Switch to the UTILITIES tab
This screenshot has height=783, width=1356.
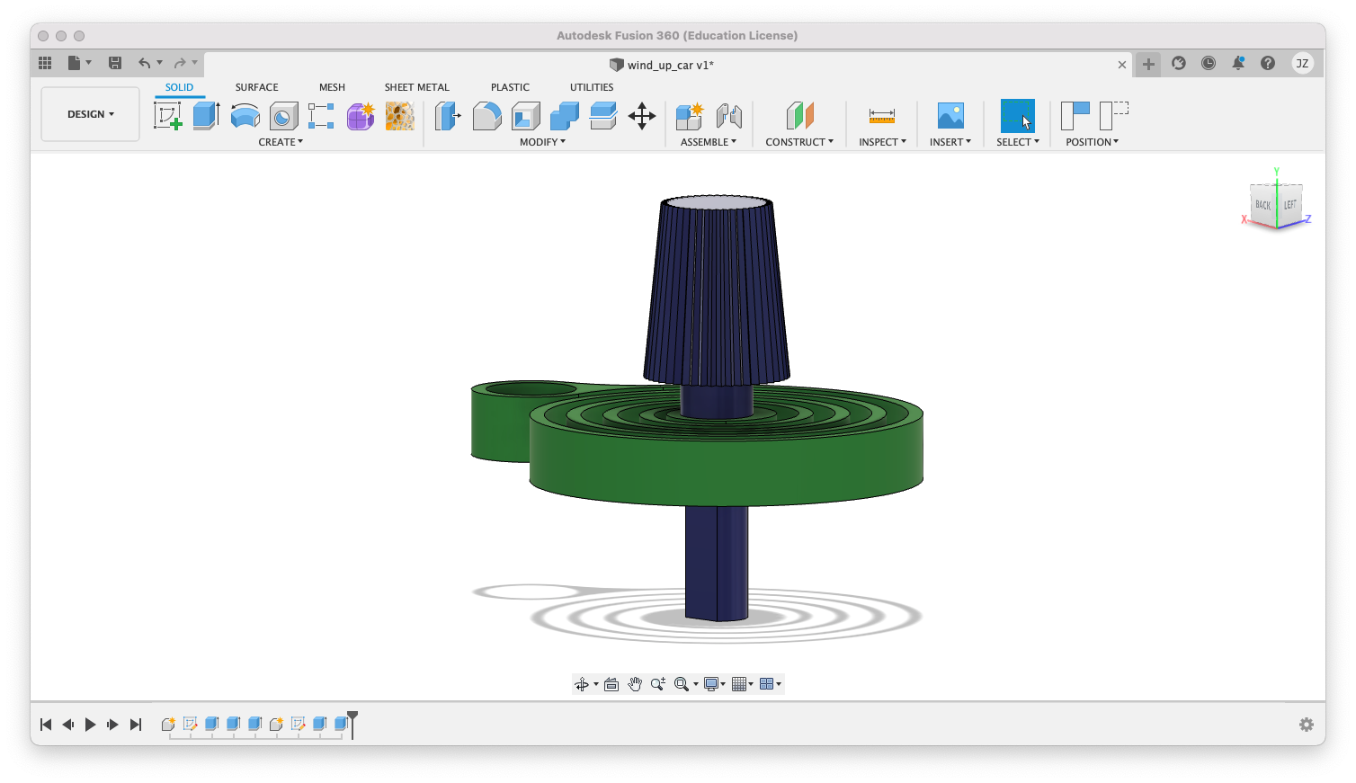(x=592, y=87)
